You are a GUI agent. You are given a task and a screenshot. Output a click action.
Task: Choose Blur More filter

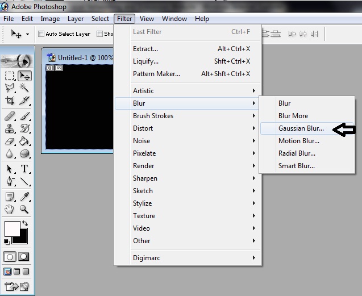307,116
